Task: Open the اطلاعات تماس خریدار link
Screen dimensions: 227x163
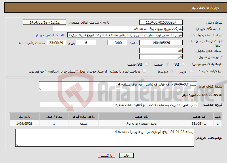Action: click(x=51, y=35)
